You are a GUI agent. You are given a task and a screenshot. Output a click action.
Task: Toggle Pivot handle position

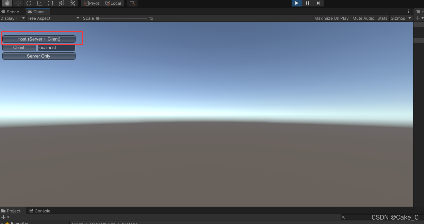pyautogui.click(x=92, y=3)
